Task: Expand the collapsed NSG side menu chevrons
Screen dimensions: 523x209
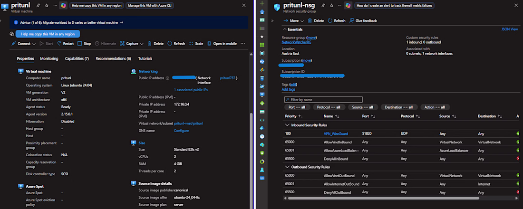Action: pos(272,21)
